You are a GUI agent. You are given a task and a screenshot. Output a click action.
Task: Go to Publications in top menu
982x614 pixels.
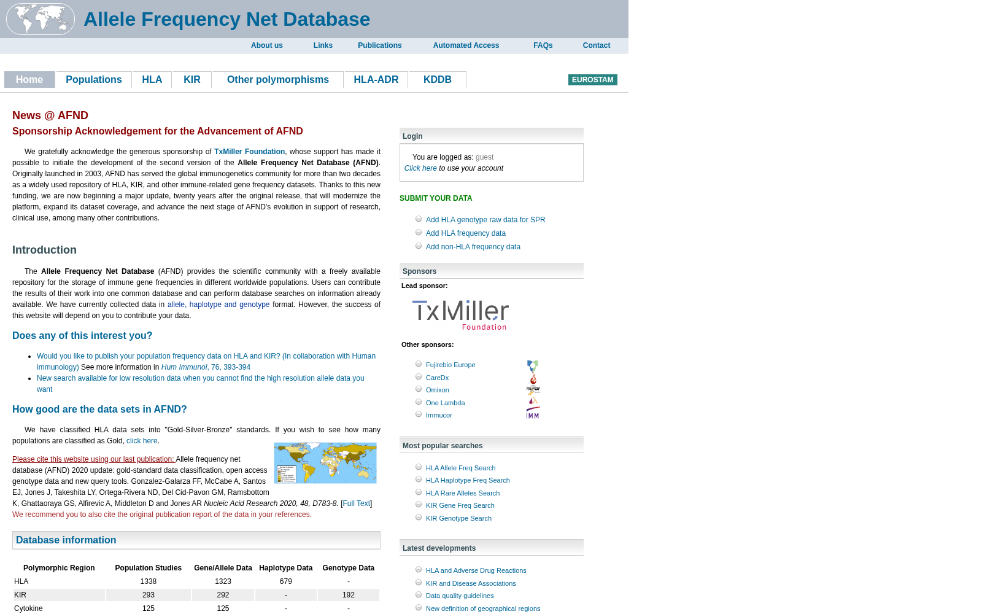[x=380, y=45]
